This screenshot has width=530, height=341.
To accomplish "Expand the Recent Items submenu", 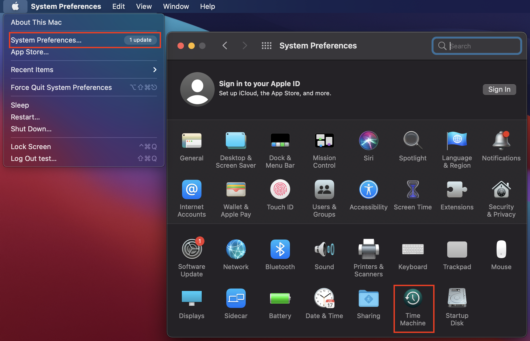I will (32, 69).
